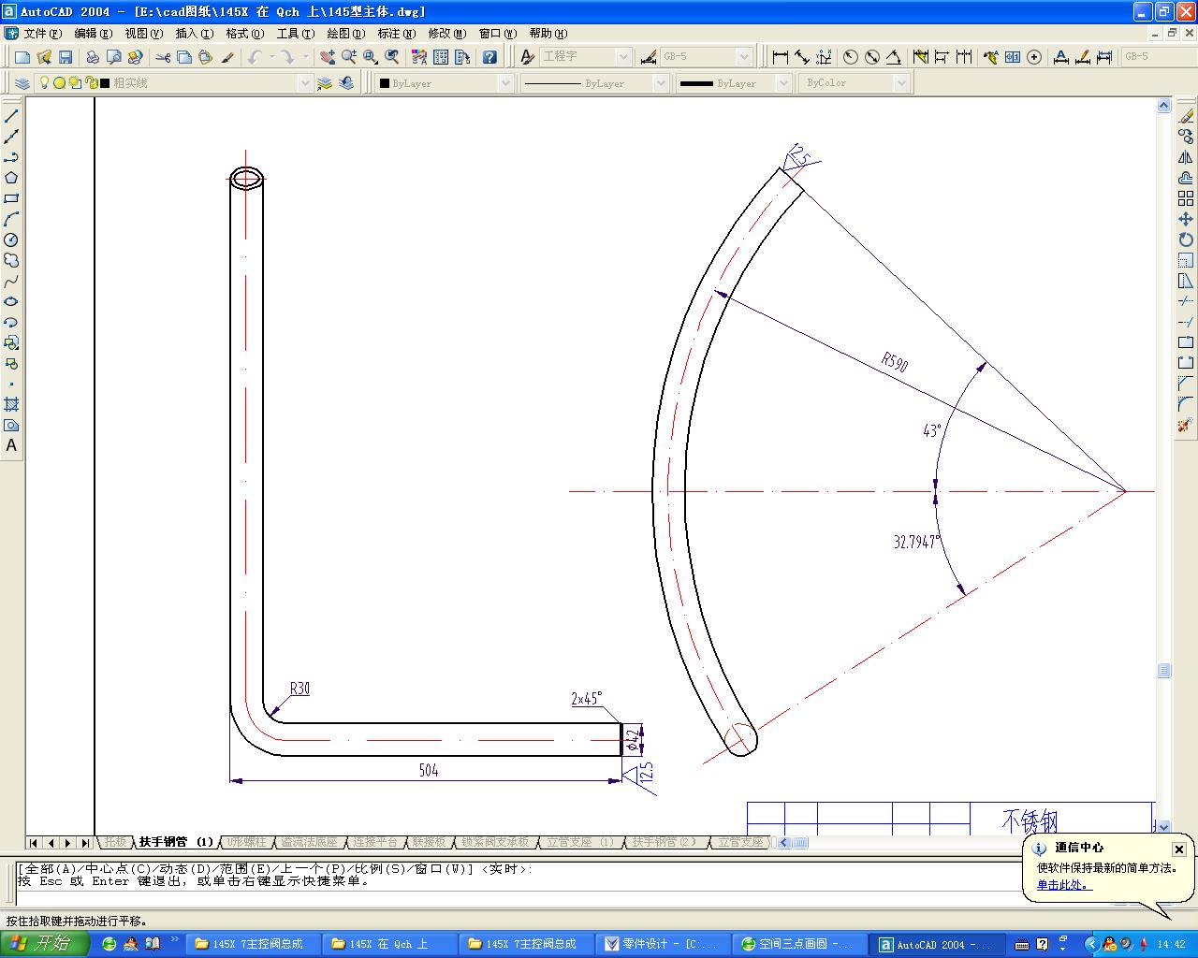Start a Diameter dimension
1198x958 pixels.
(x=872, y=57)
